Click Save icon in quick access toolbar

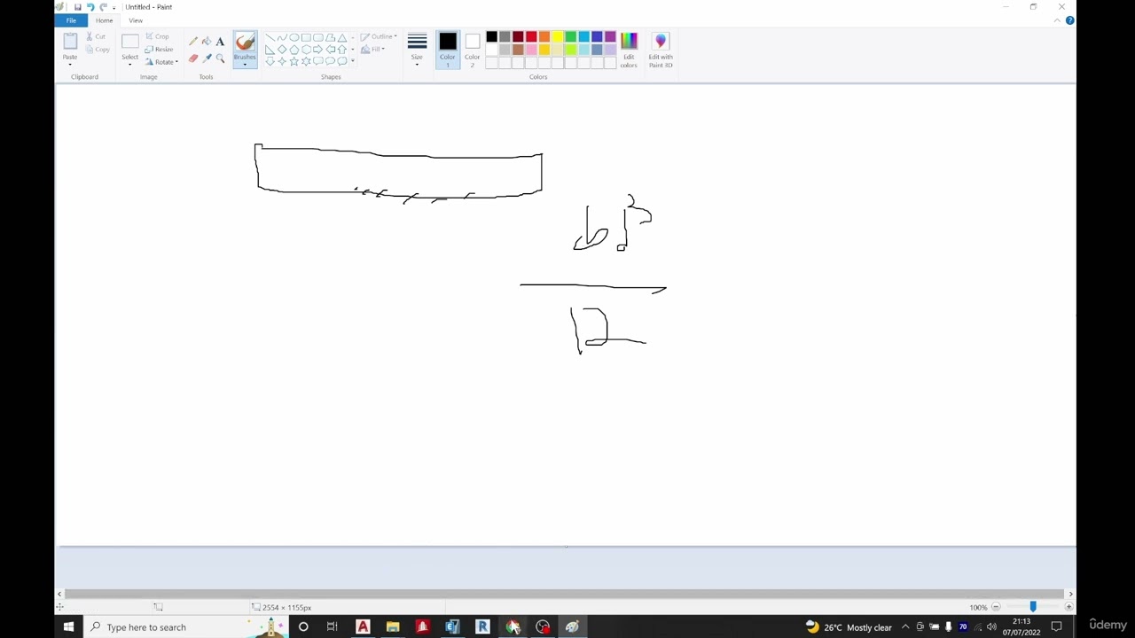click(x=77, y=7)
